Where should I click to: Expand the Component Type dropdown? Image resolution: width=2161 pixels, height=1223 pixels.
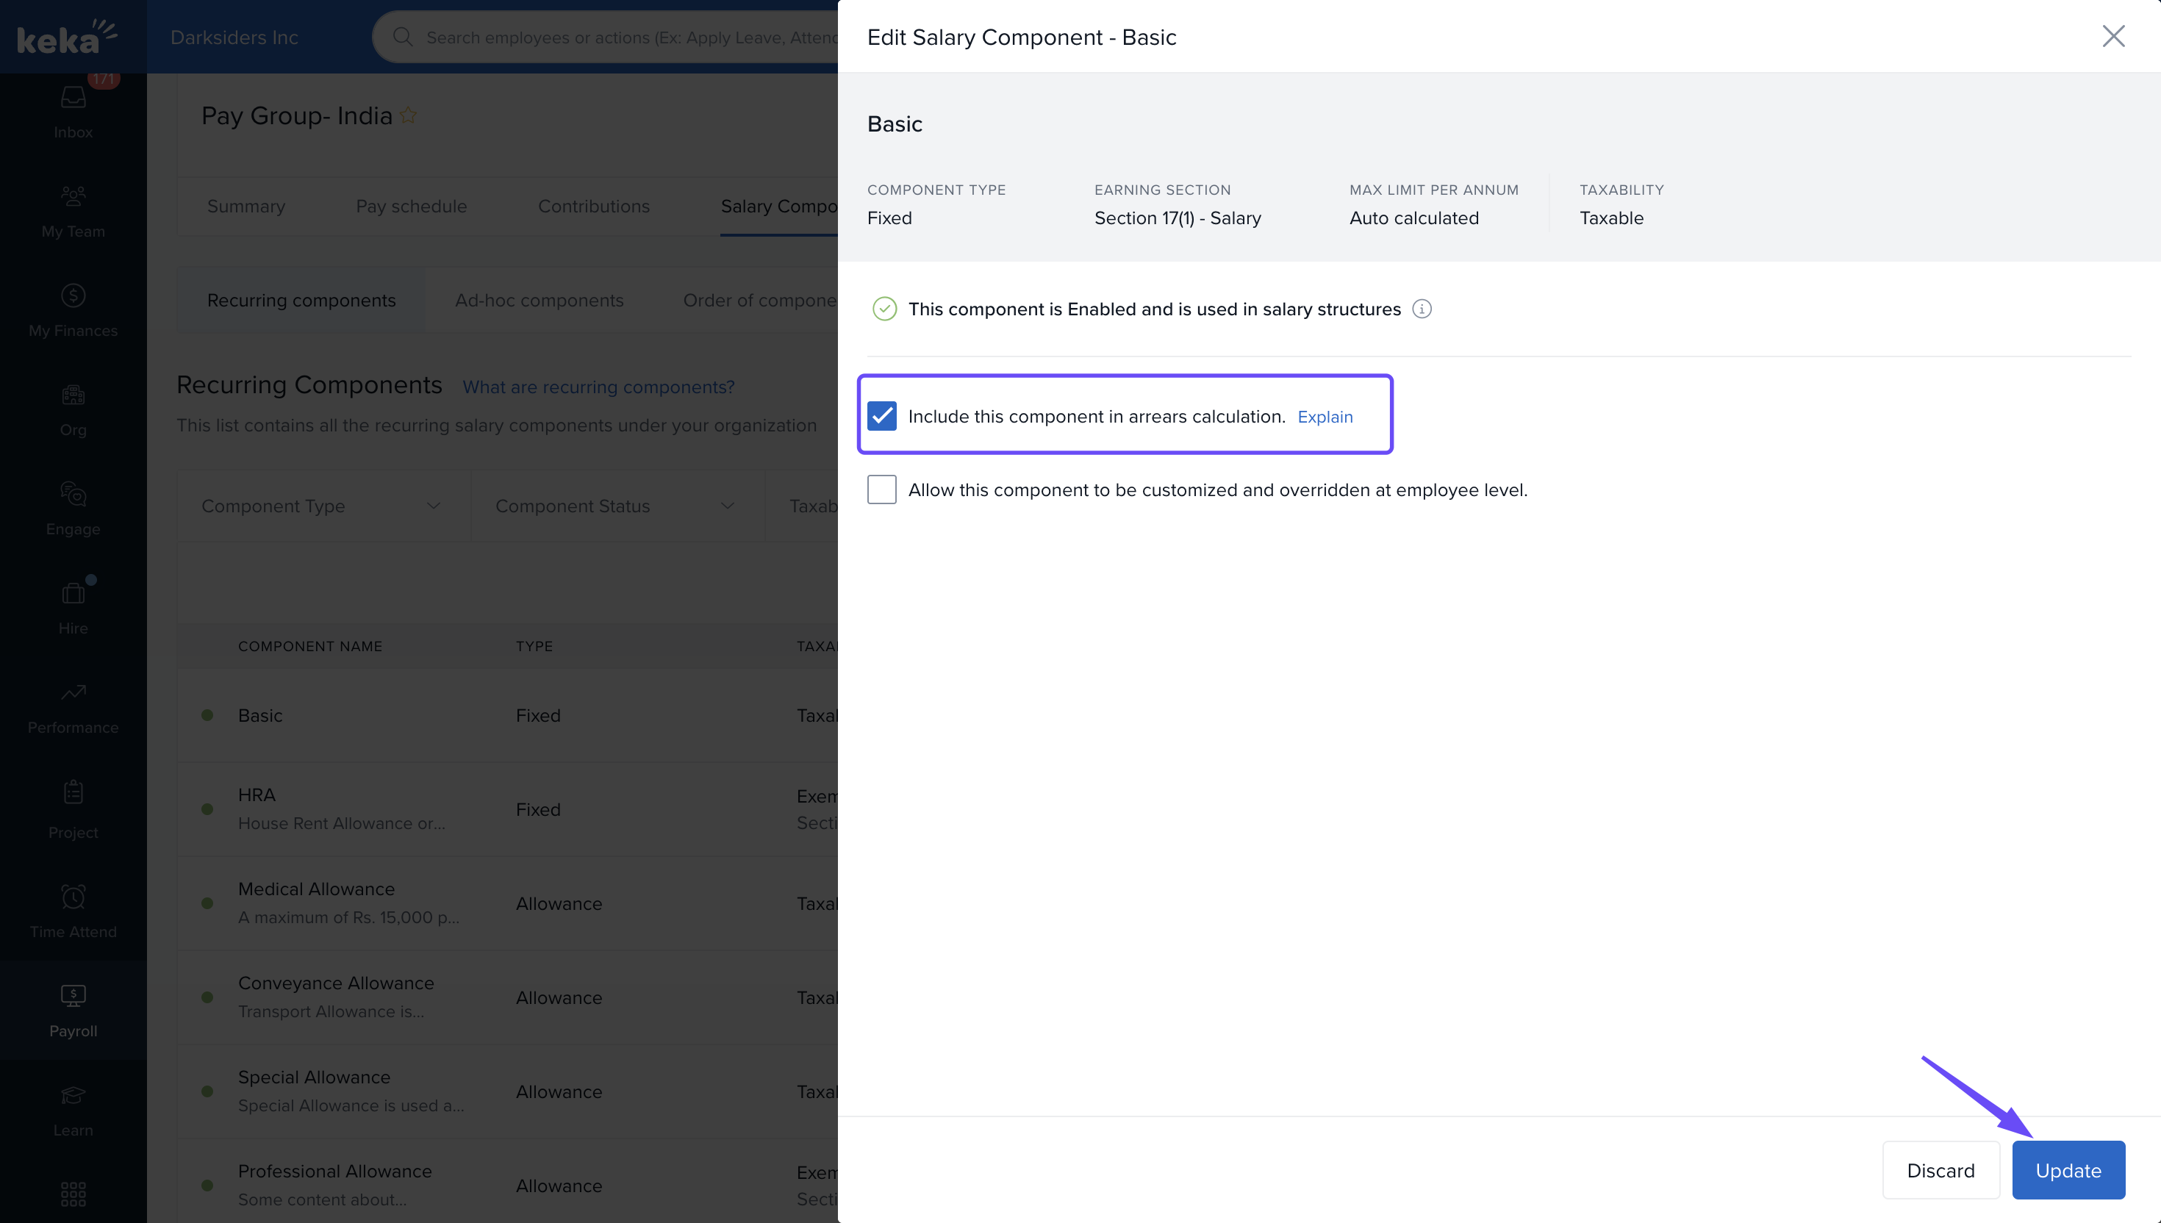[x=323, y=506]
